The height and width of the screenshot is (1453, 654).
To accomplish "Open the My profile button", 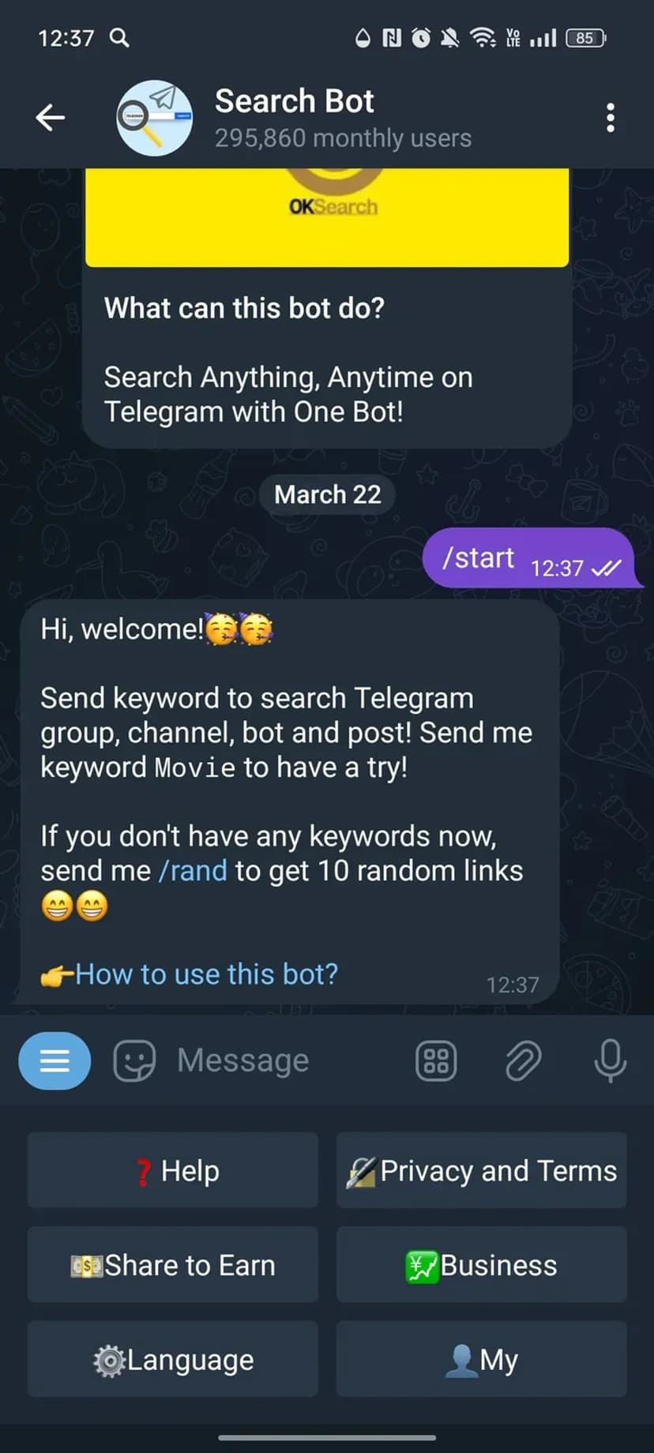I will [482, 1360].
